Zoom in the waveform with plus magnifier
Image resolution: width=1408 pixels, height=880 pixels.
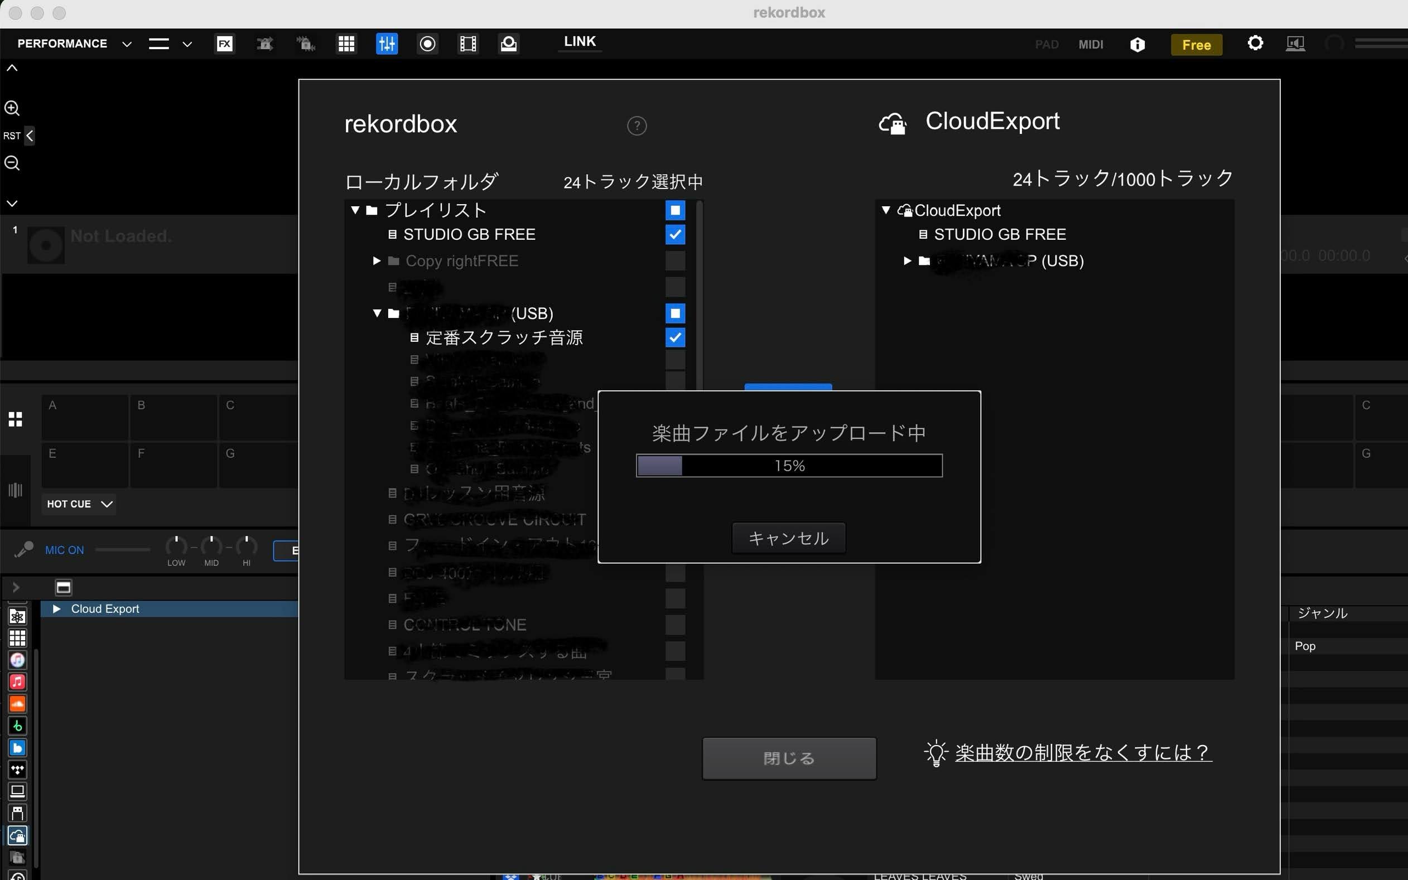(x=12, y=108)
